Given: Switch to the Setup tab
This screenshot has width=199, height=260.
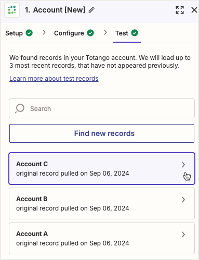Looking at the screenshot, I should click(x=19, y=33).
